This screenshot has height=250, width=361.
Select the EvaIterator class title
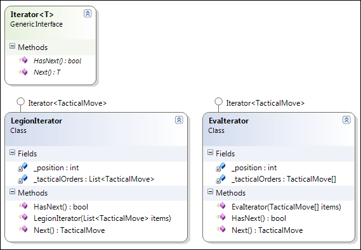click(x=228, y=121)
